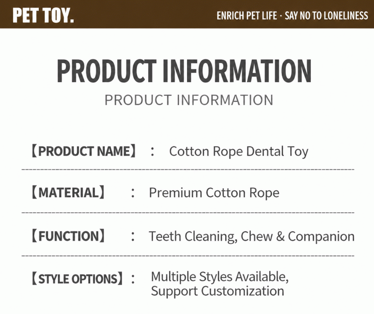374x314 pixels.
Task: Click the PET TOY. logo text
Action: pyautogui.click(x=43, y=15)
